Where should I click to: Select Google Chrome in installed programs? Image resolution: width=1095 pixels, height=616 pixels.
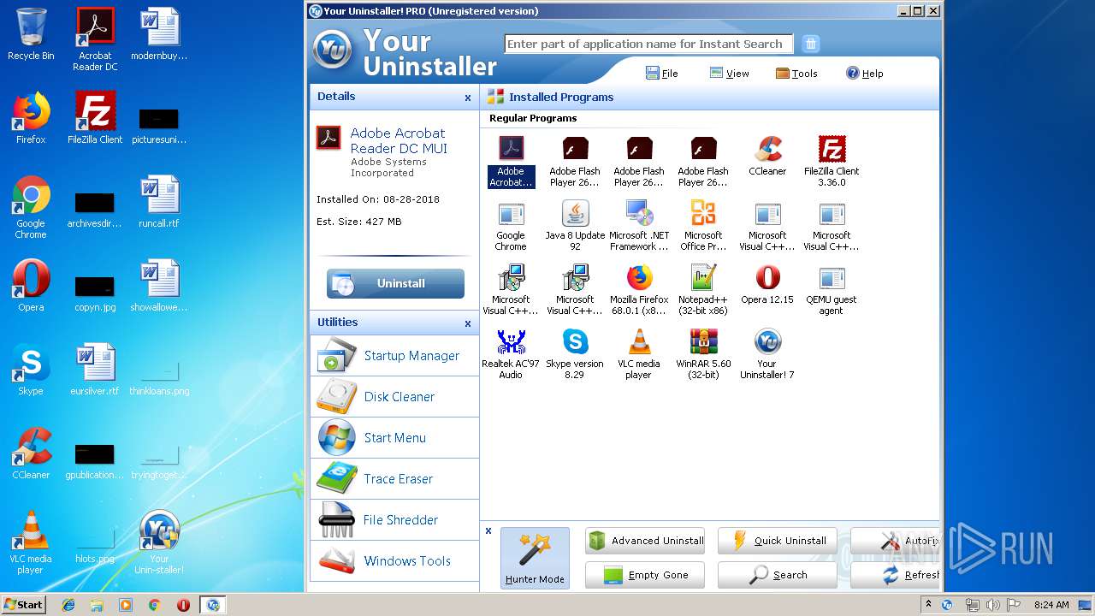[x=511, y=225]
